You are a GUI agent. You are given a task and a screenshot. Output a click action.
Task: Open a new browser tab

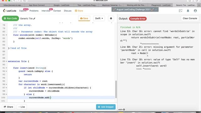[199, 5]
